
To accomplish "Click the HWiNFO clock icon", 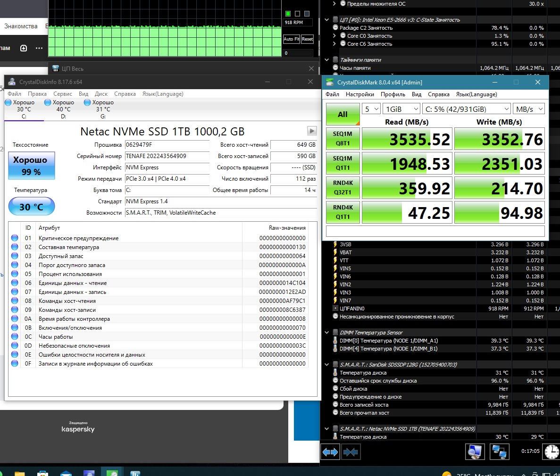I will [x=552, y=452].
